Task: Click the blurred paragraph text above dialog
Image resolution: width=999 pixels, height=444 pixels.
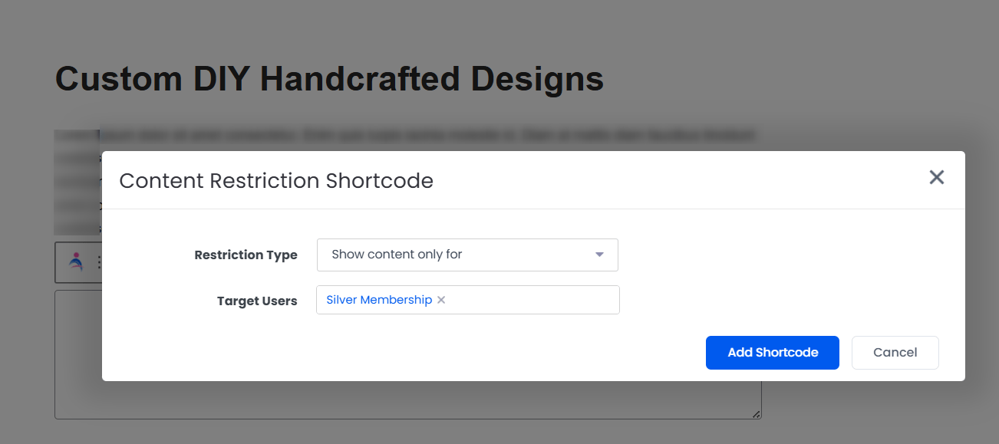Action: pos(430,136)
